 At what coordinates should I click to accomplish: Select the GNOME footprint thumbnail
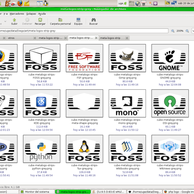tap(170, 58)
